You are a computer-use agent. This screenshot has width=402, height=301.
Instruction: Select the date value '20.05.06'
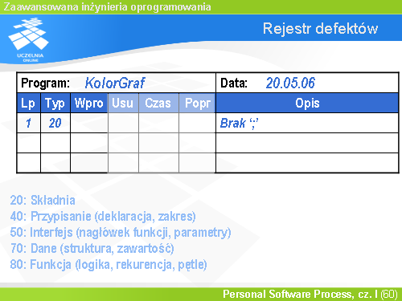290,83
